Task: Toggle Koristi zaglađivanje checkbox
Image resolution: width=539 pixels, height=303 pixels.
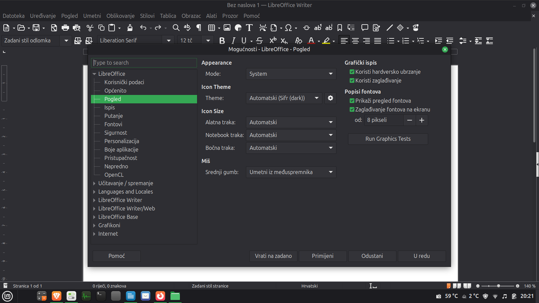Action: tap(352, 80)
